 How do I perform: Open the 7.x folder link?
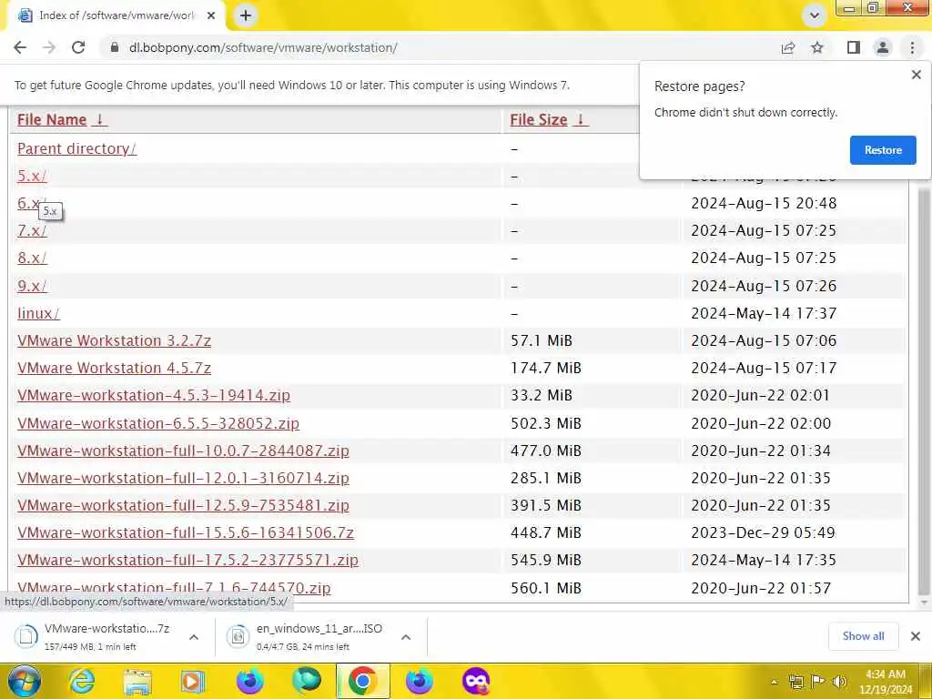coord(32,230)
